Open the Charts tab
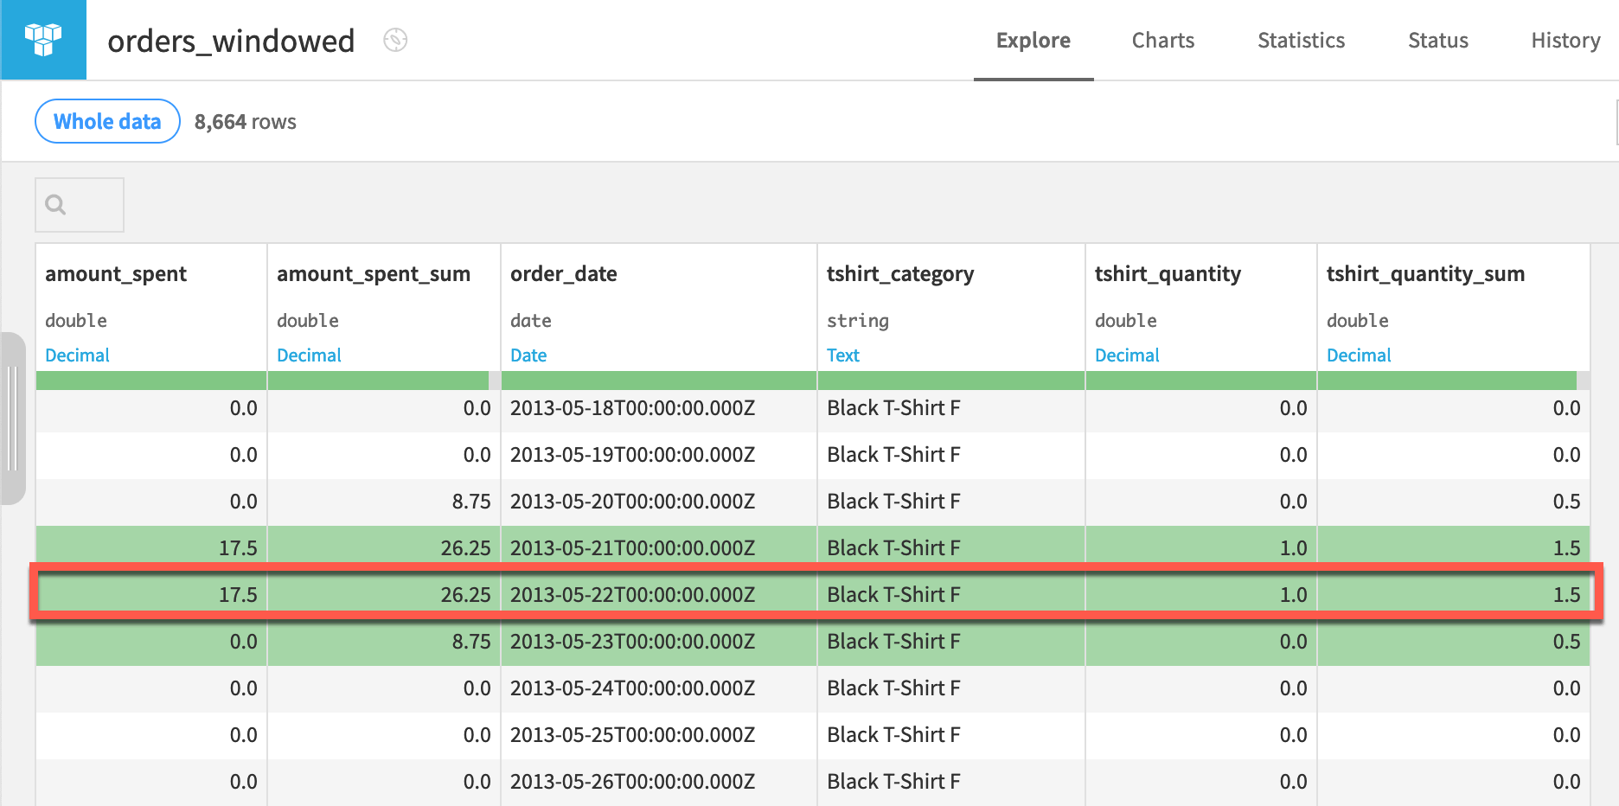The height and width of the screenshot is (806, 1619). point(1162,40)
